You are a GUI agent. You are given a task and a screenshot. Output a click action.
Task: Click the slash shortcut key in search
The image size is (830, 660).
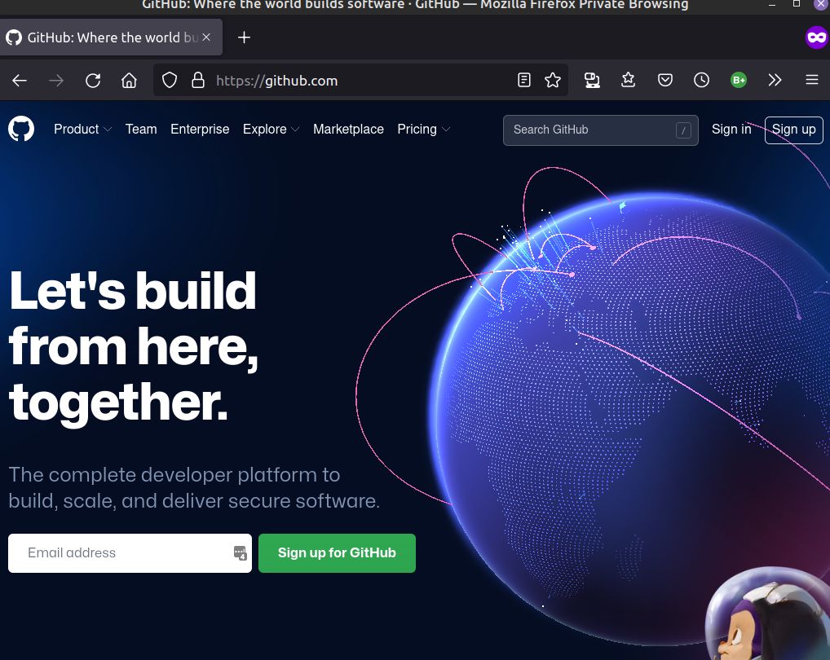[x=683, y=130]
